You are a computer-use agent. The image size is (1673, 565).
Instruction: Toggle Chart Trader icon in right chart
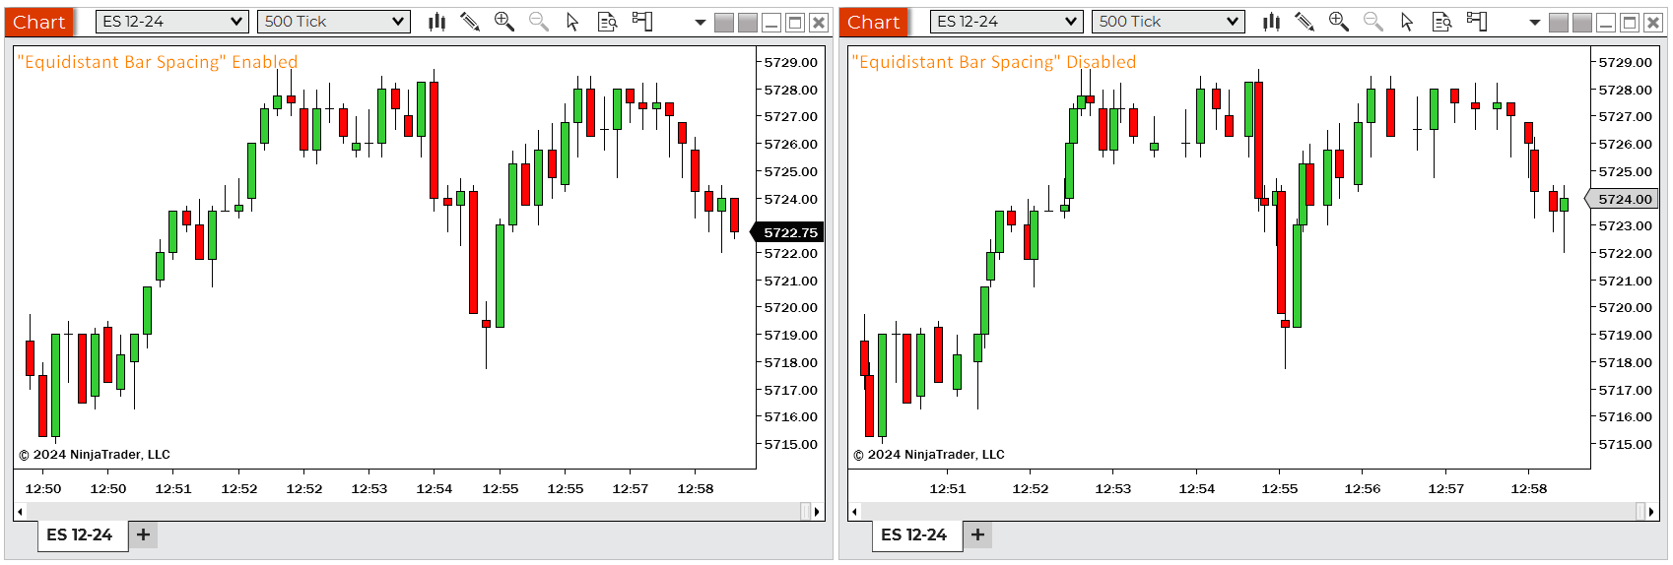tap(1477, 22)
